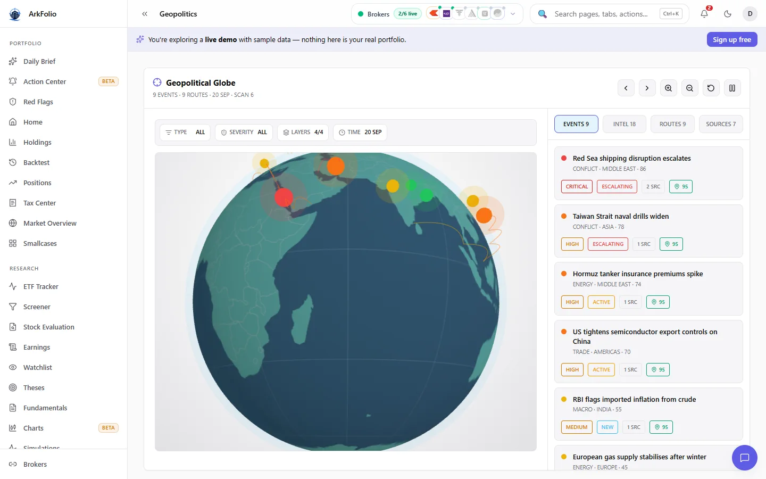
Task: Rotate the globe to the previous view
Action: pyautogui.click(x=626, y=88)
